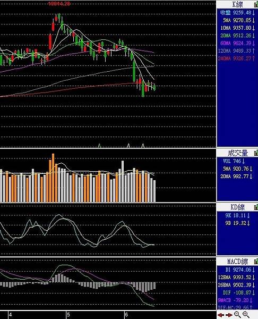Select the KD線 panel header

pos(237,207)
